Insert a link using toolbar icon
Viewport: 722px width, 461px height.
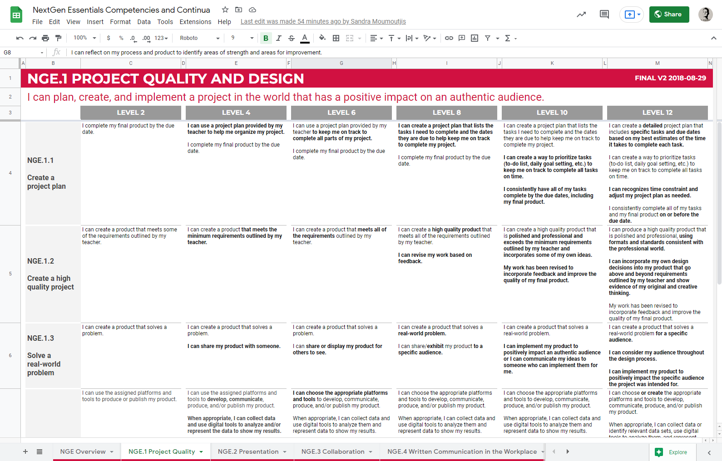point(449,38)
